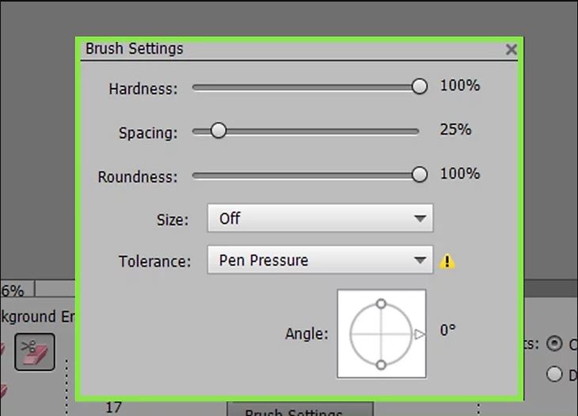Open the Tolerance dropdown showing Pen Pressure
The width and height of the screenshot is (578, 416).
coord(320,260)
